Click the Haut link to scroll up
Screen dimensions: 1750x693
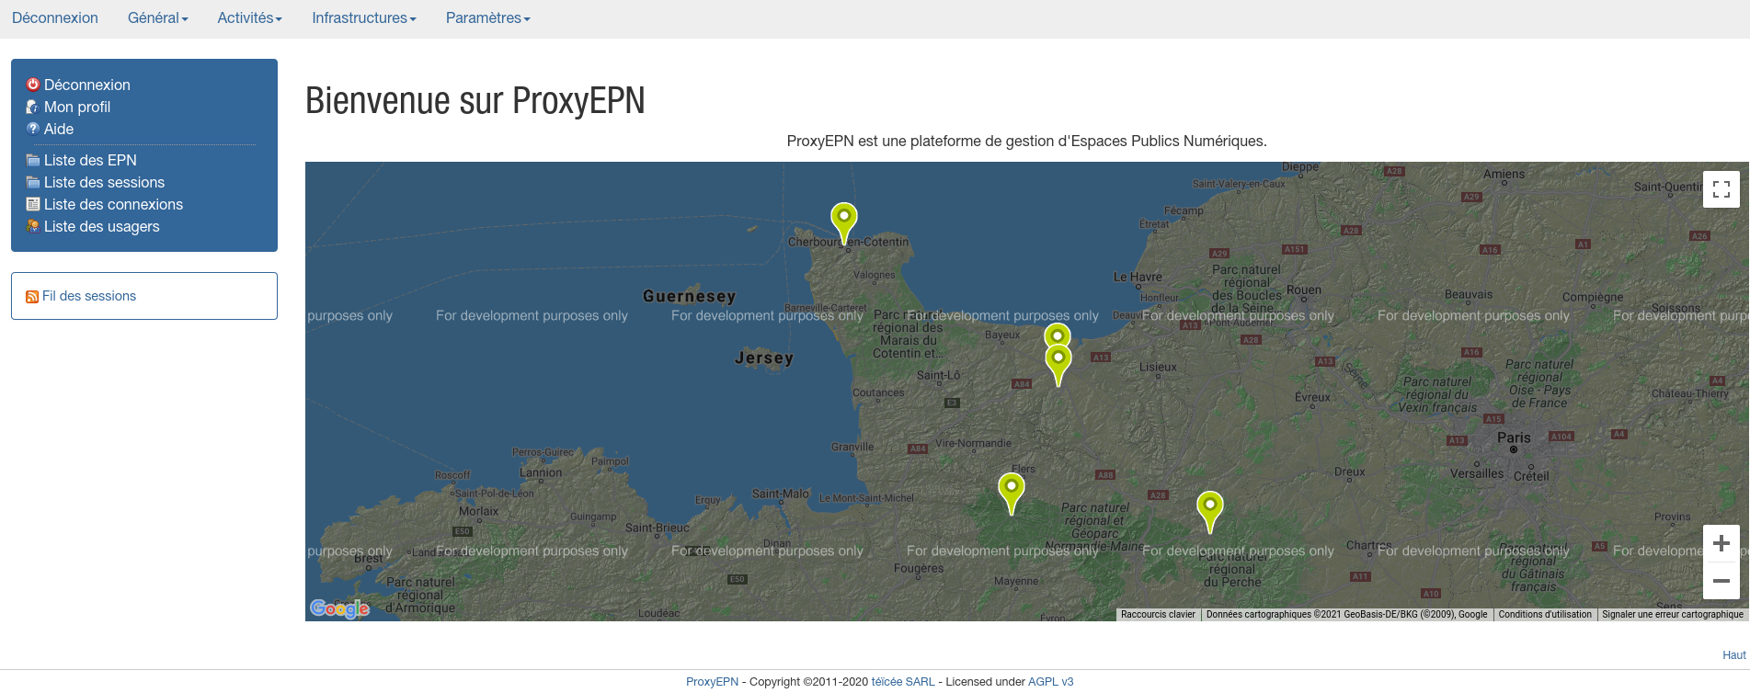coord(1733,655)
